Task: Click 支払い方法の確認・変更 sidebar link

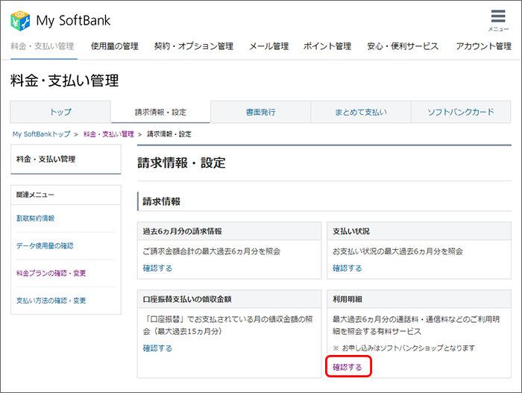Action: 51,301
